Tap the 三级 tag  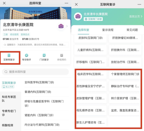click(x=6, y=34)
